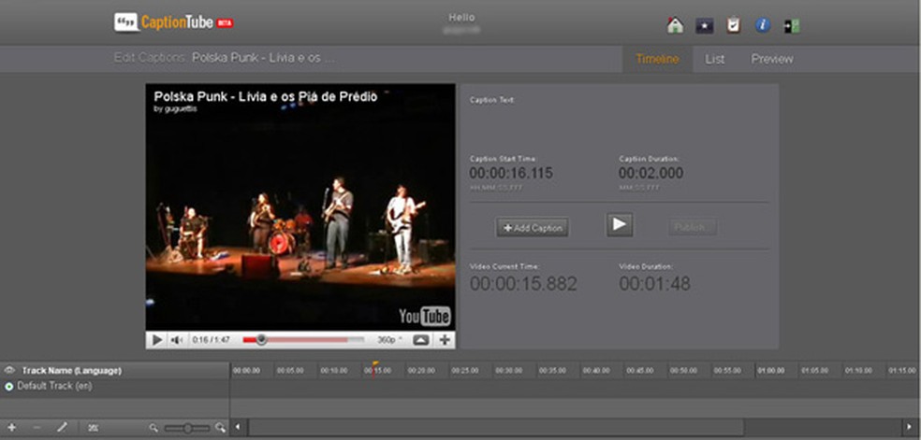Click the timeline zoom slider
This screenshot has height=440, width=921.
pyautogui.click(x=188, y=428)
